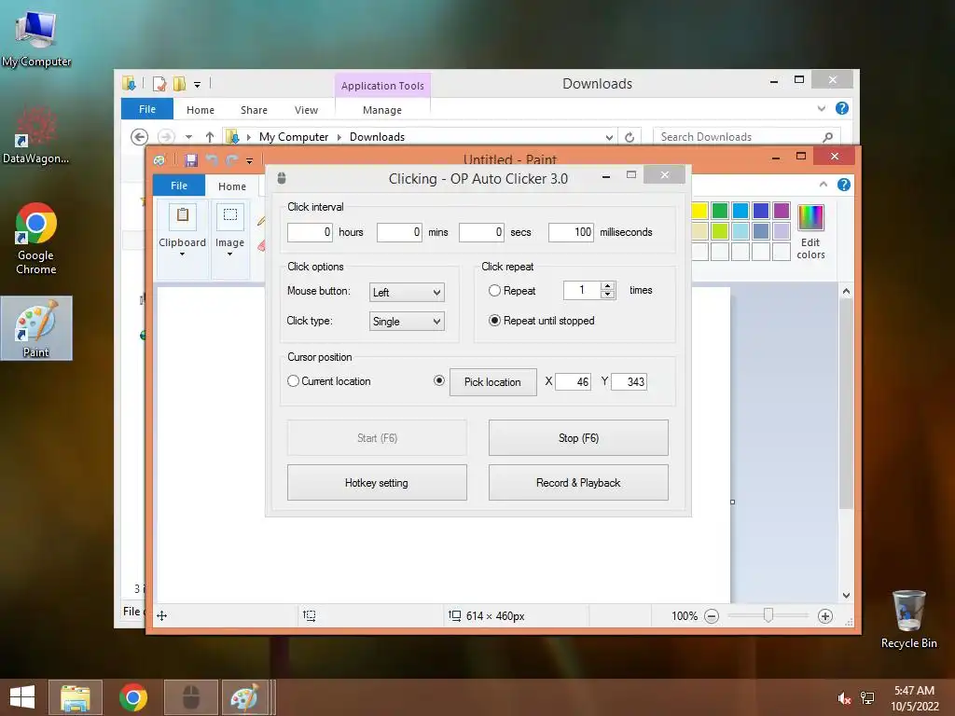Open the Downloads address bar history dropdown
Image resolution: width=955 pixels, height=716 pixels.
(609, 138)
